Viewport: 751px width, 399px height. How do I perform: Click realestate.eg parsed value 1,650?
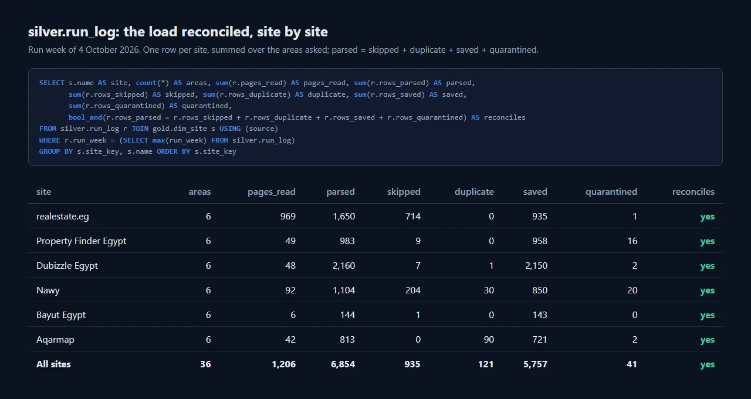click(x=344, y=217)
